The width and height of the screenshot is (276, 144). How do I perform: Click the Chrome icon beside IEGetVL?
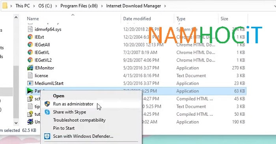[30, 52]
